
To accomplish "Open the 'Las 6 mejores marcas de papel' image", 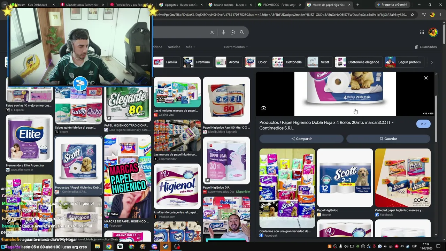I will (x=177, y=92).
